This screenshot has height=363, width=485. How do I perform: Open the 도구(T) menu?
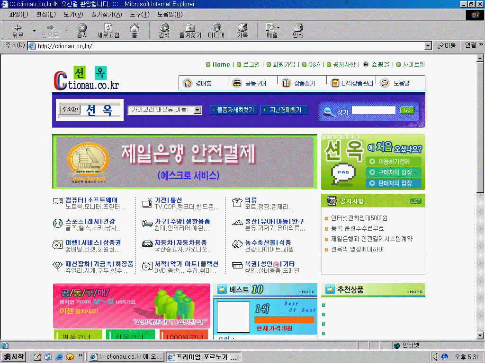click(140, 14)
